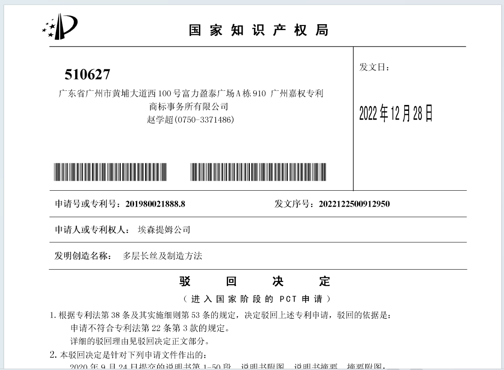This screenshot has width=504, height=370.
Task: Click the address line starting with 广东省广州市
Action: tap(191, 94)
